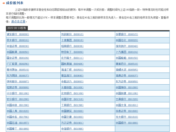Open 青岛海尔 (600690) stock link

tap(72, 76)
